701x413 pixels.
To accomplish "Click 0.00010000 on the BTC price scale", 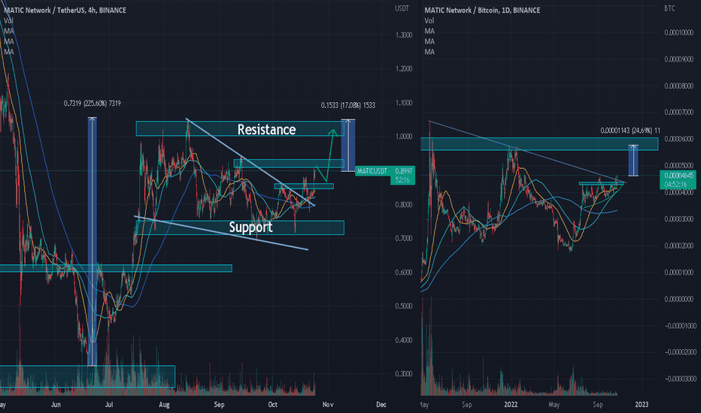I will pyautogui.click(x=678, y=32).
